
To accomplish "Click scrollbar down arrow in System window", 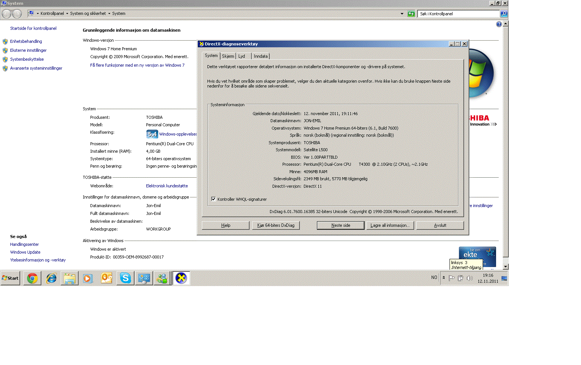I will click(x=505, y=267).
